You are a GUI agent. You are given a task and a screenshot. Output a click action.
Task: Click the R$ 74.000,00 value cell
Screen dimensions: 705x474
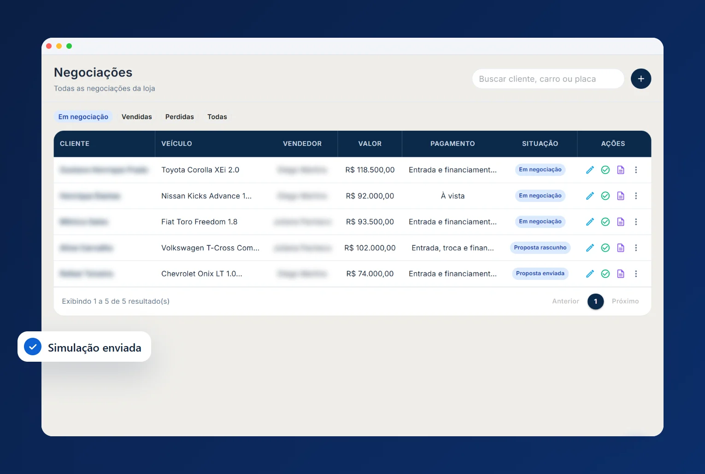[x=370, y=274]
